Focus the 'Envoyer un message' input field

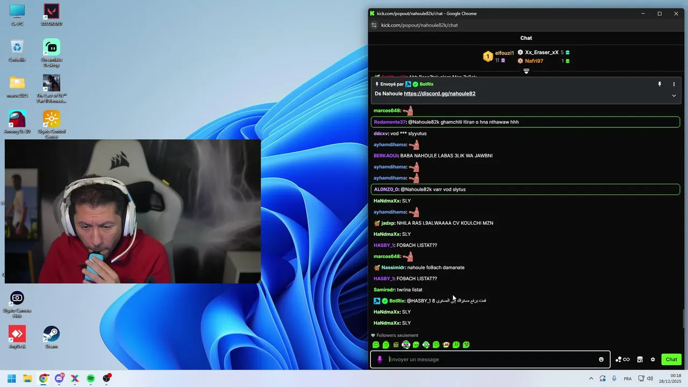(x=491, y=360)
